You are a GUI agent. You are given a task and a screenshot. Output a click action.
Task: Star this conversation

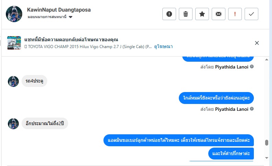202,14
